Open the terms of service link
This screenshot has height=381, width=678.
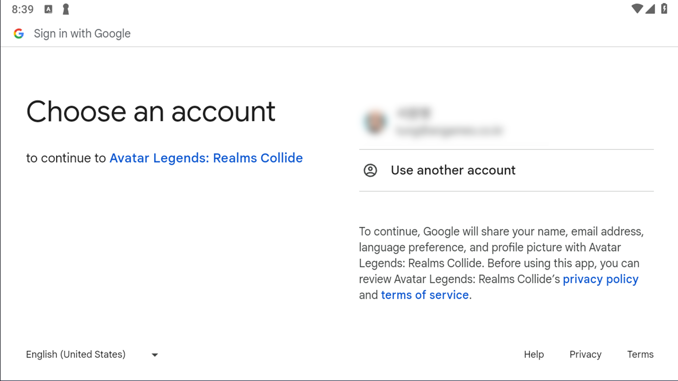click(425, 295)
